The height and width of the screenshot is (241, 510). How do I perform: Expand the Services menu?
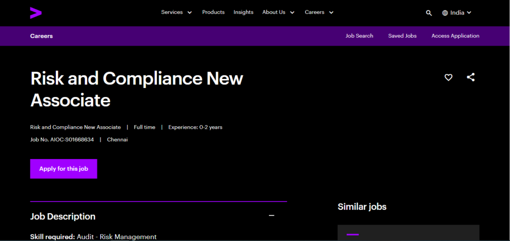tap(177, 12)
